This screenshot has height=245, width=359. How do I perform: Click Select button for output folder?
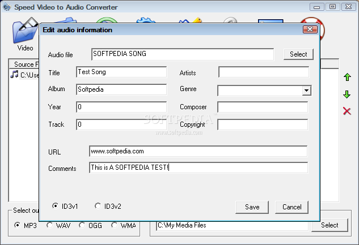point(330,225)
